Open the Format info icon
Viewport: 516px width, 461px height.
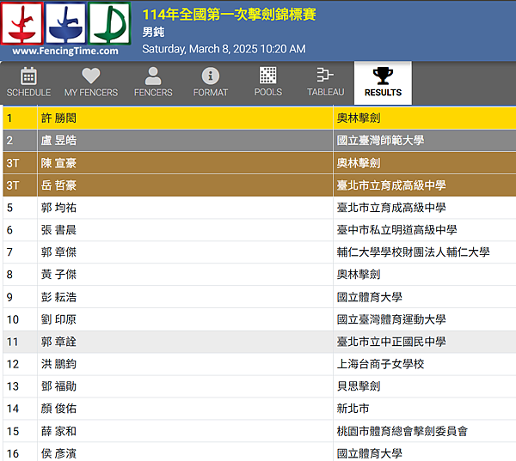tap(211, 76)
